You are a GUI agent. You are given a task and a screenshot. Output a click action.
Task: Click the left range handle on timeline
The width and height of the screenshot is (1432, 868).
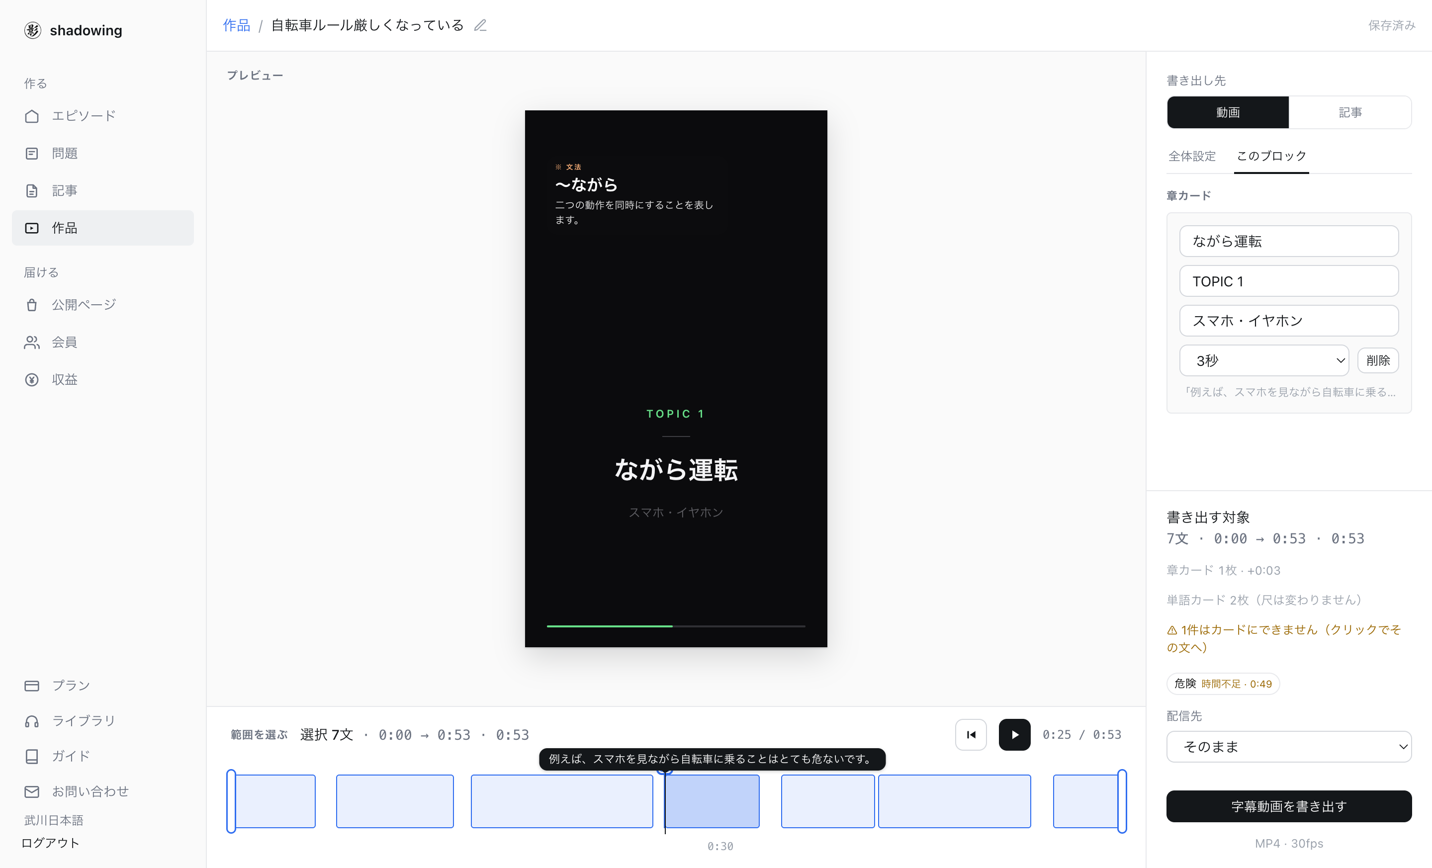click(231, 801)
